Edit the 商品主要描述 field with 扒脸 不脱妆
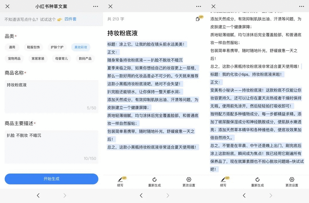309x203 pixels. pos(51,147)
